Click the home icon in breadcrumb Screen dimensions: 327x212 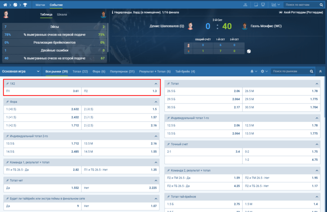[5, 5]
